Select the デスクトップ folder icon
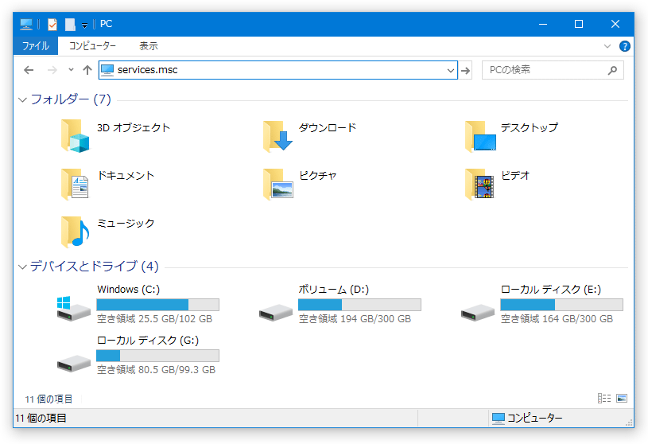Viewport: 648px width, 444px height. (480, 136)
